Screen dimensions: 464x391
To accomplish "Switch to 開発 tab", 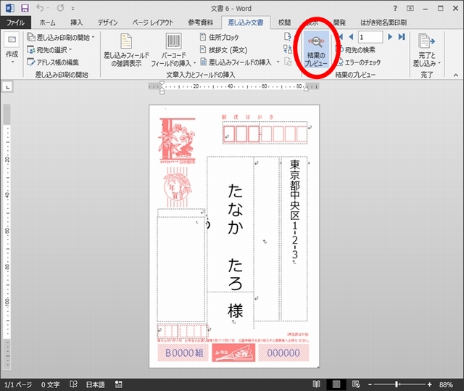I will tap(339, 22).
